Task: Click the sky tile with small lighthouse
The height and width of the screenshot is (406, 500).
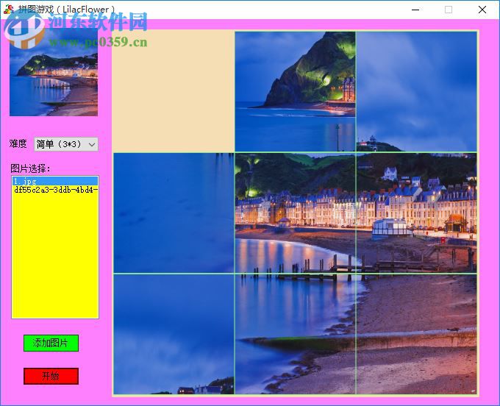Action: [x=416, y=91]
